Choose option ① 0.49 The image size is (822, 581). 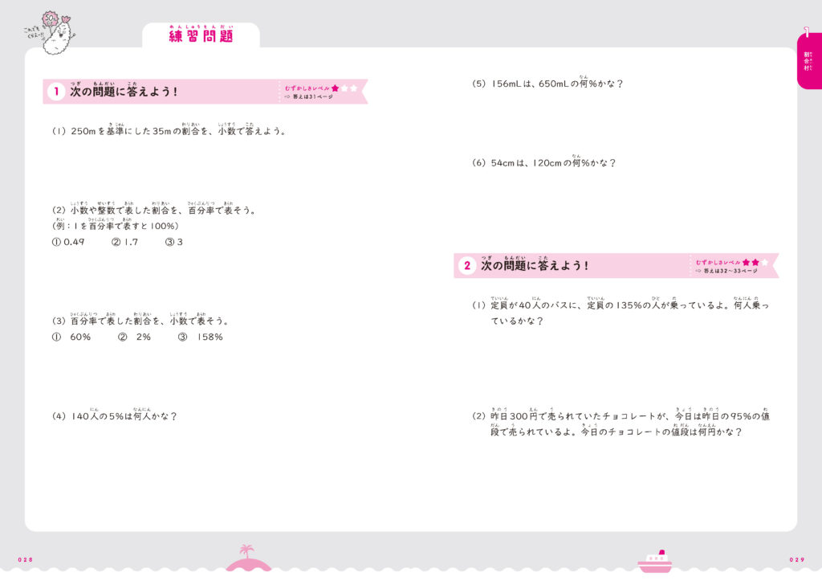click(68, 242)
